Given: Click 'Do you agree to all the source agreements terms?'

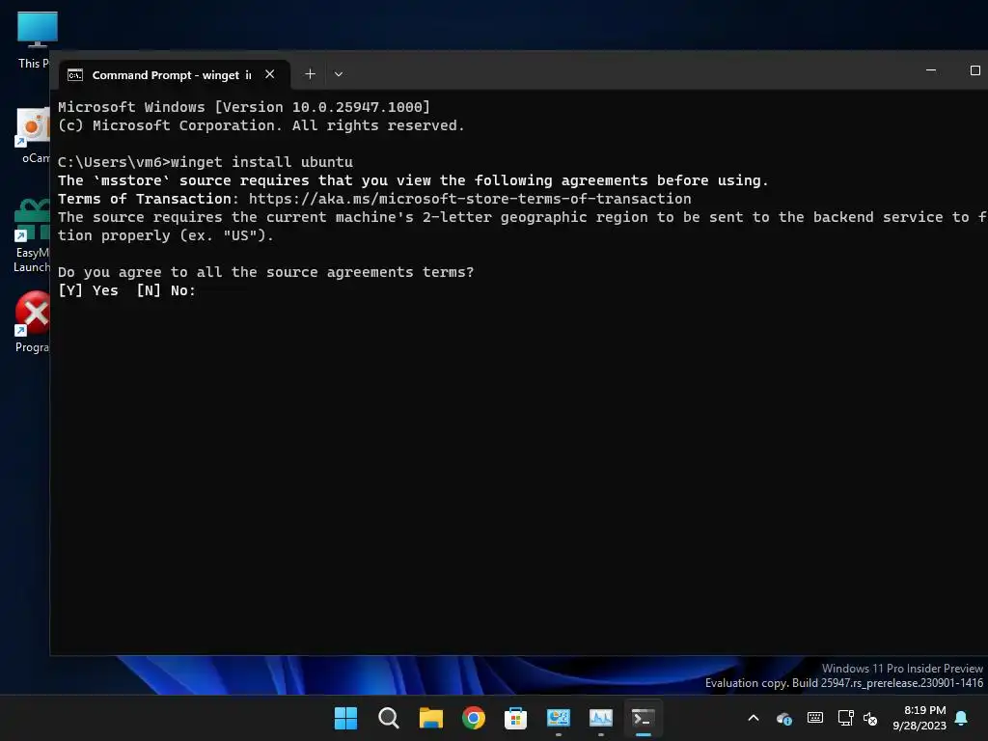Looking at the screenshot, I should pos(266,272).
